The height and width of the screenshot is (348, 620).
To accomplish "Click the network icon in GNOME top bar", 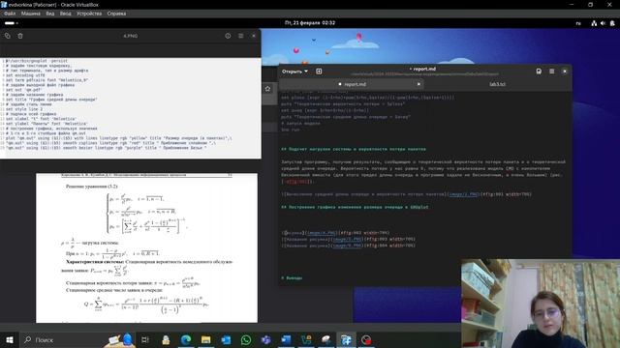I will [x=594, y=23].
